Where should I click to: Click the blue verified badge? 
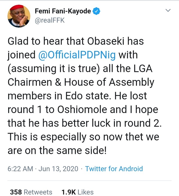coord(97,11)
